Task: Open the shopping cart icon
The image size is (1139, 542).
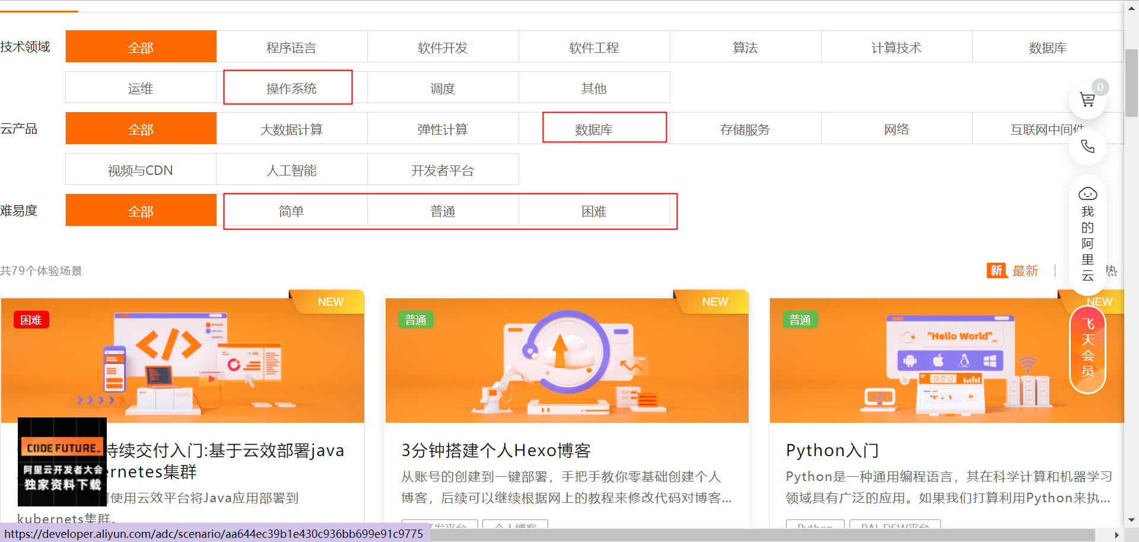Action: (1087, 100)
